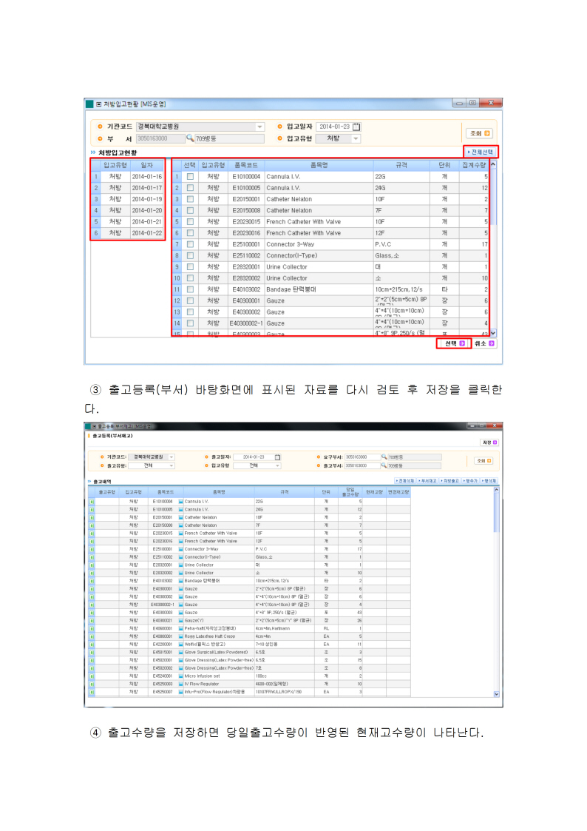The width and height of the screenshot is (587, 831).
Task: Open the 입고유형 처방 dropdown
Action: coord(356,138)
